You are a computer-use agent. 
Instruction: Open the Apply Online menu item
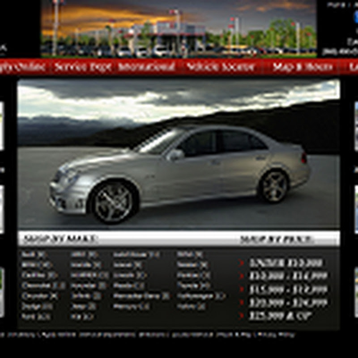click(22, 67)
